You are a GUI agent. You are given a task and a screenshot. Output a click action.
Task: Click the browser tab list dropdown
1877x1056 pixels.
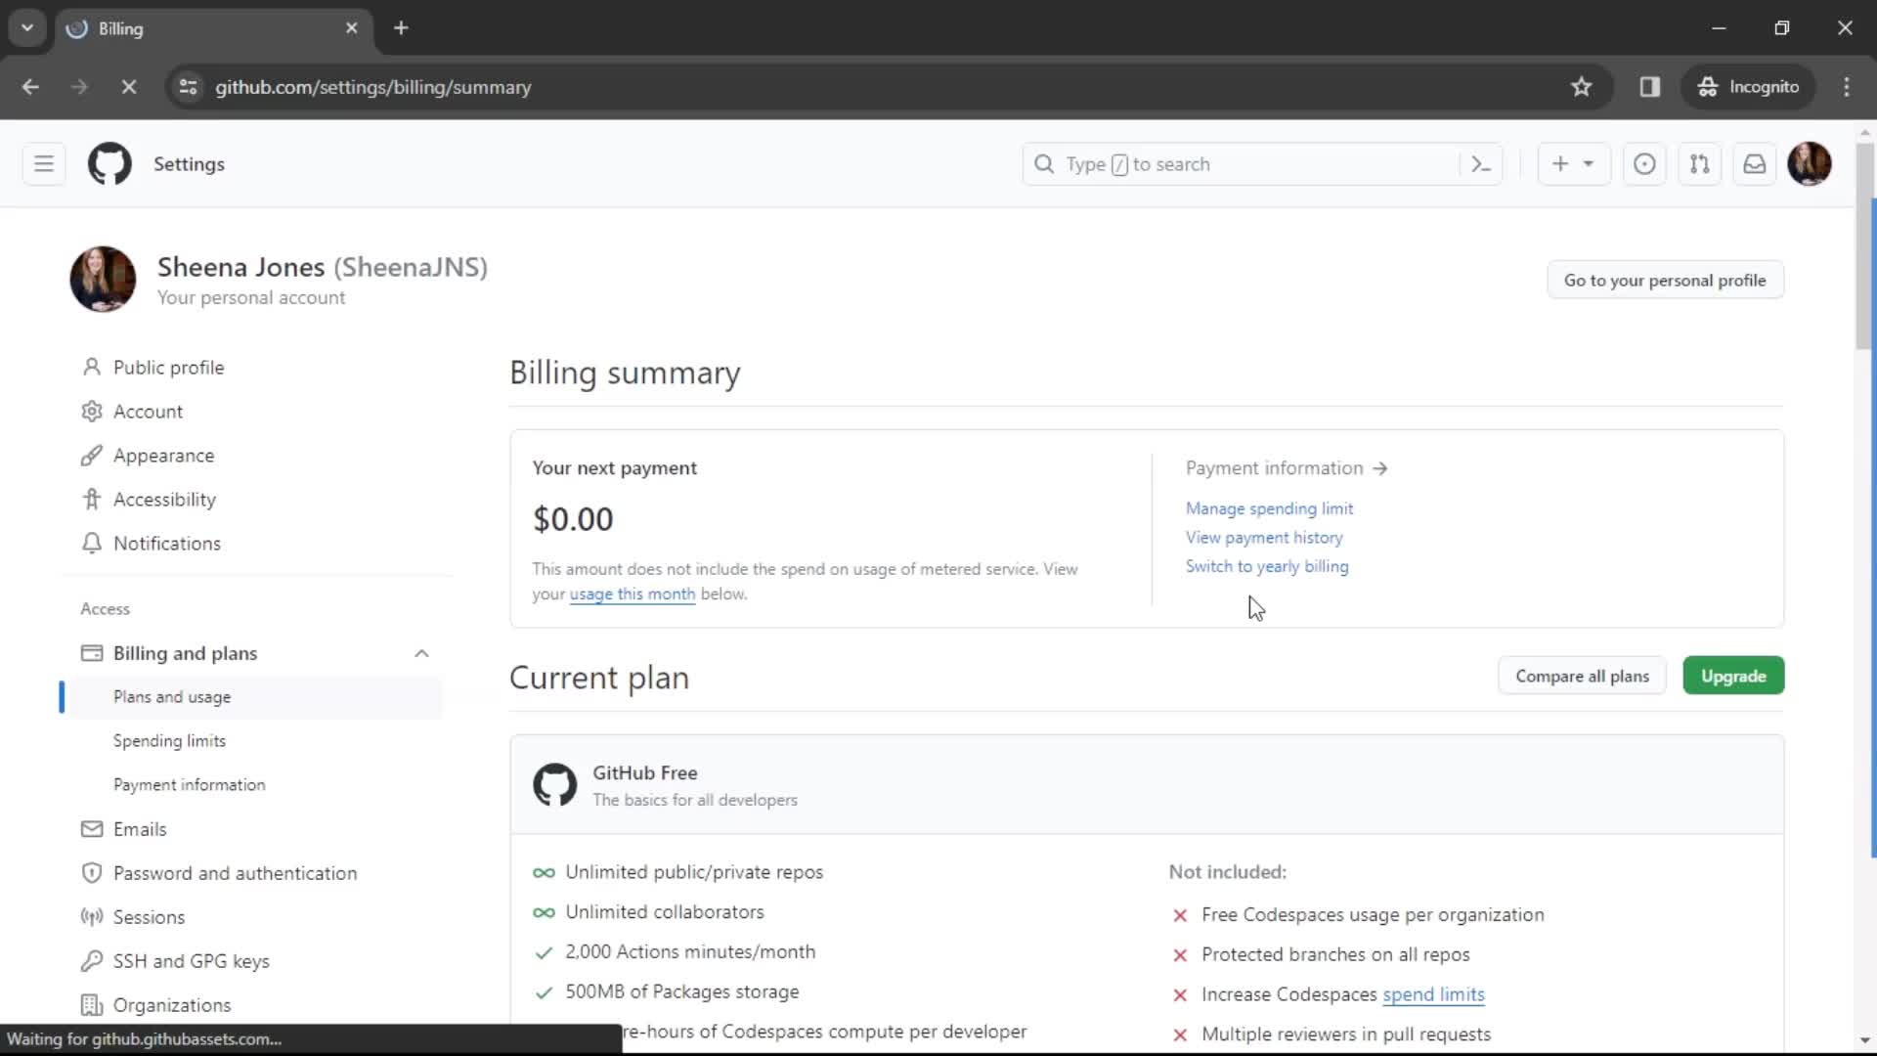(25, 28)
